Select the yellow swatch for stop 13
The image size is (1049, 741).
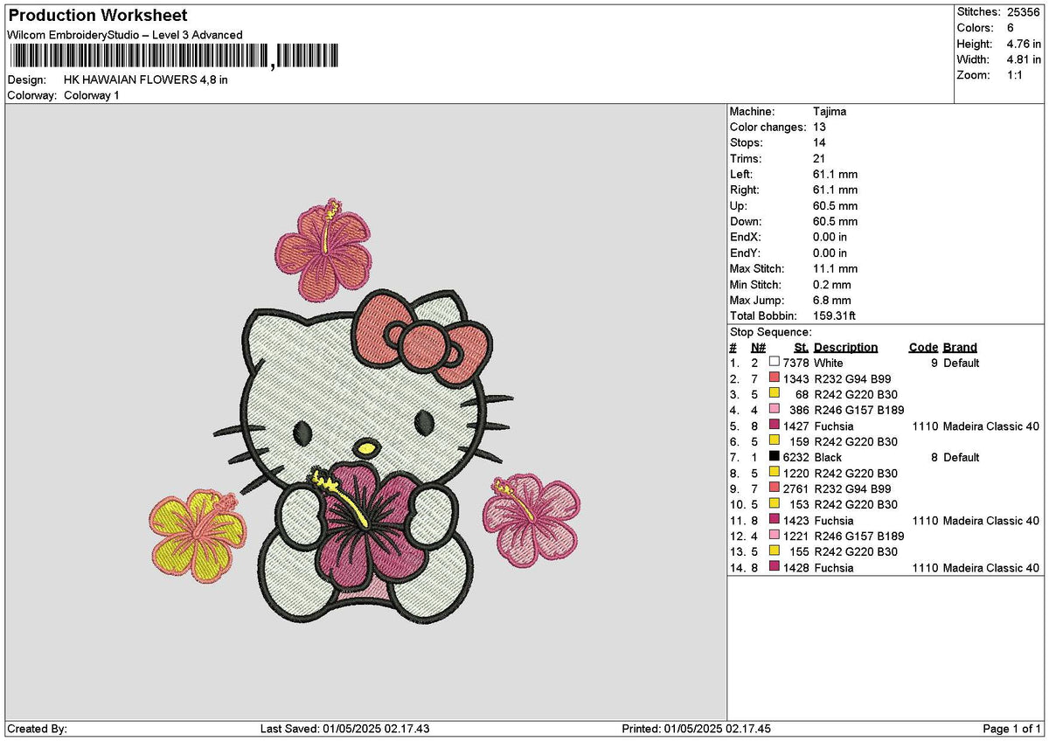pos(775,552)
